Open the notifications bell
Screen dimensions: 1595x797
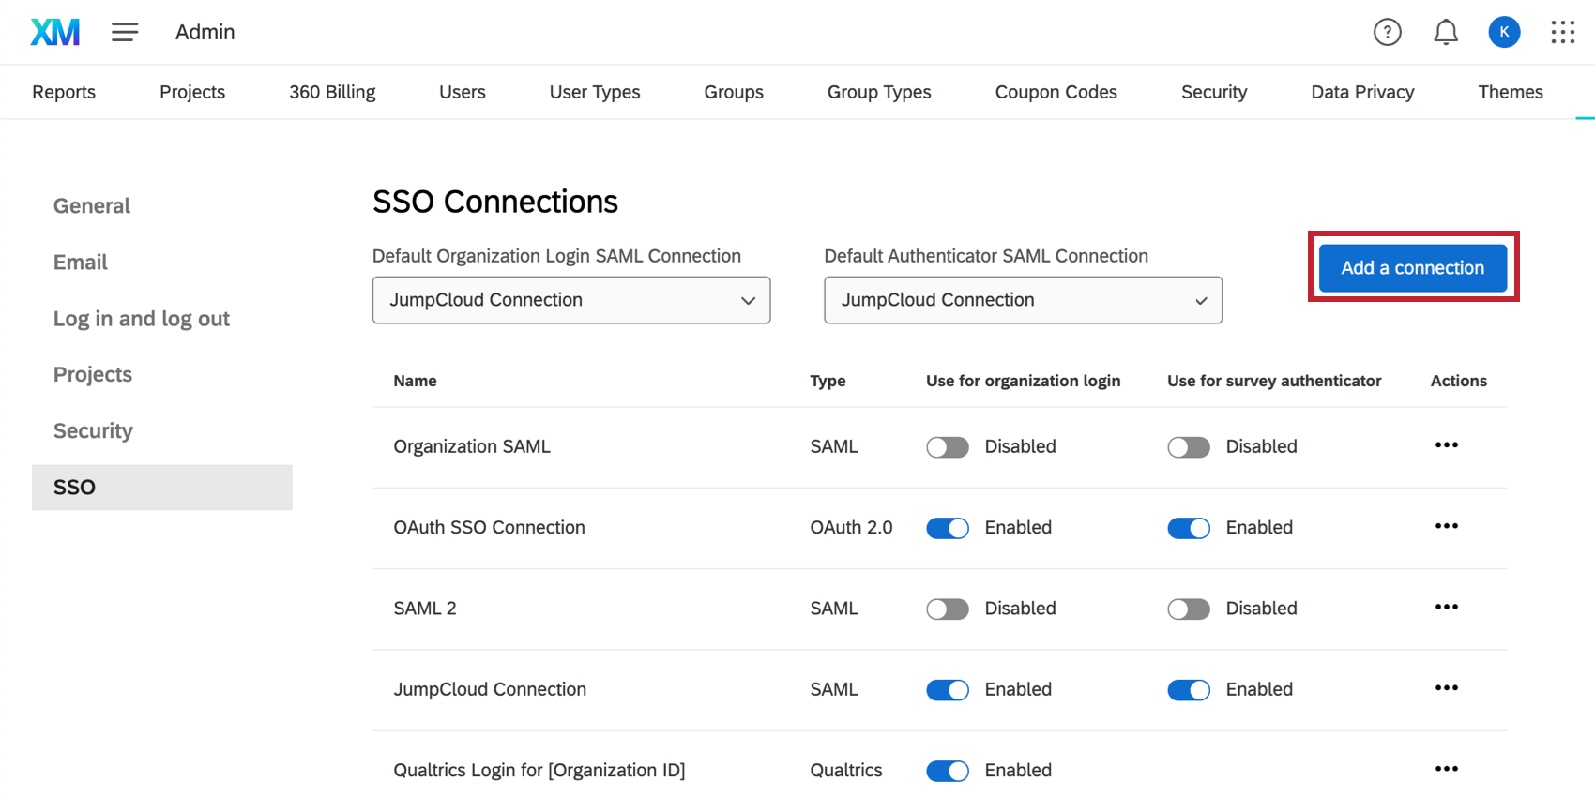1446,32
